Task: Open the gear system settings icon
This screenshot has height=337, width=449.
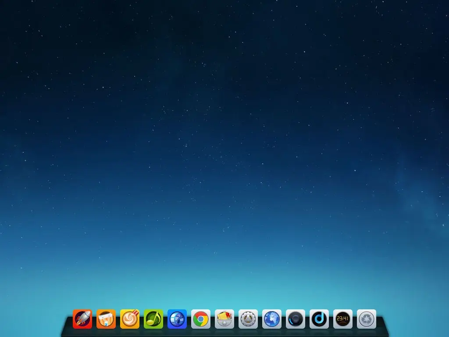Action: pos(248,319)
